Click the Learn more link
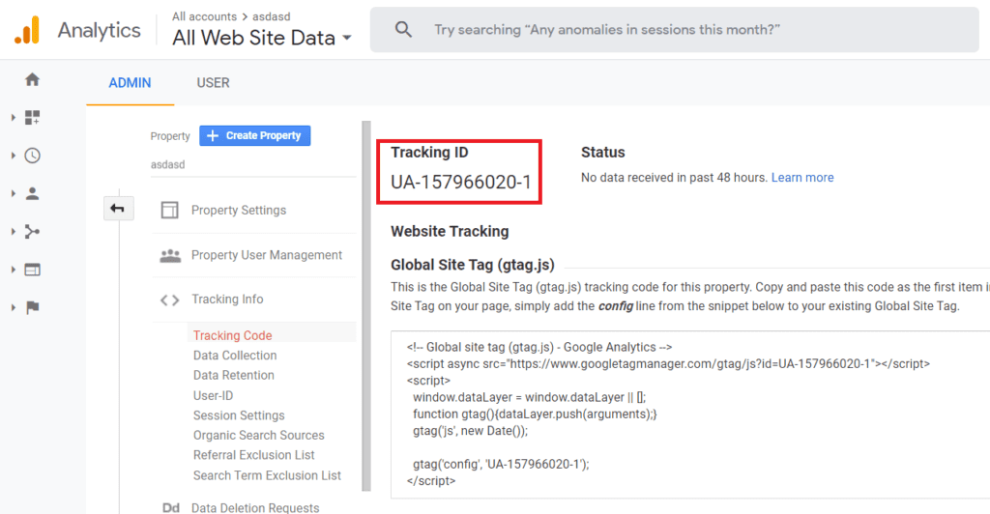Screen dimensions: 990x514 802,178
